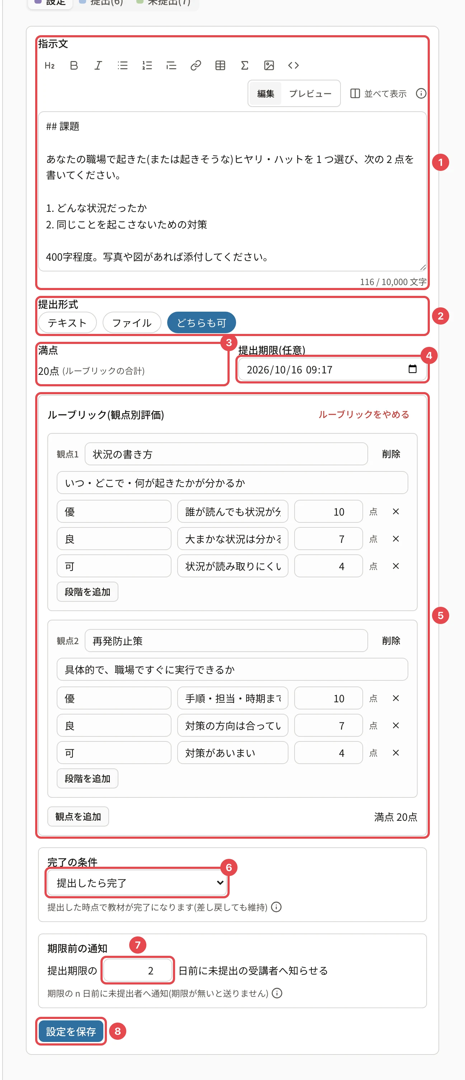Insert a code block
The height and width of the screenshot is (1080, 465).
pos(293,65)
